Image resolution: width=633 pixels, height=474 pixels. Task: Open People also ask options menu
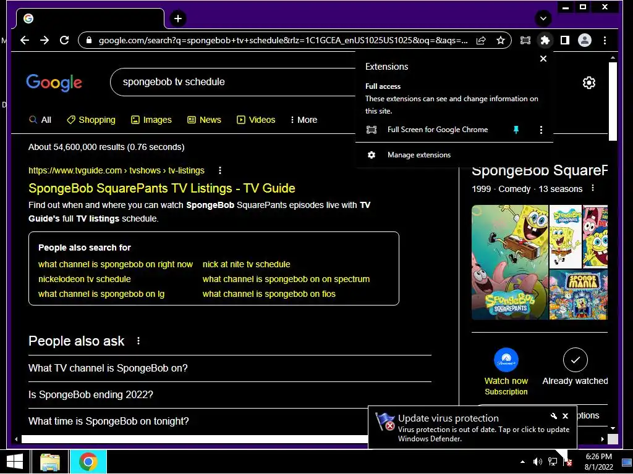click(x=138, y=341)
